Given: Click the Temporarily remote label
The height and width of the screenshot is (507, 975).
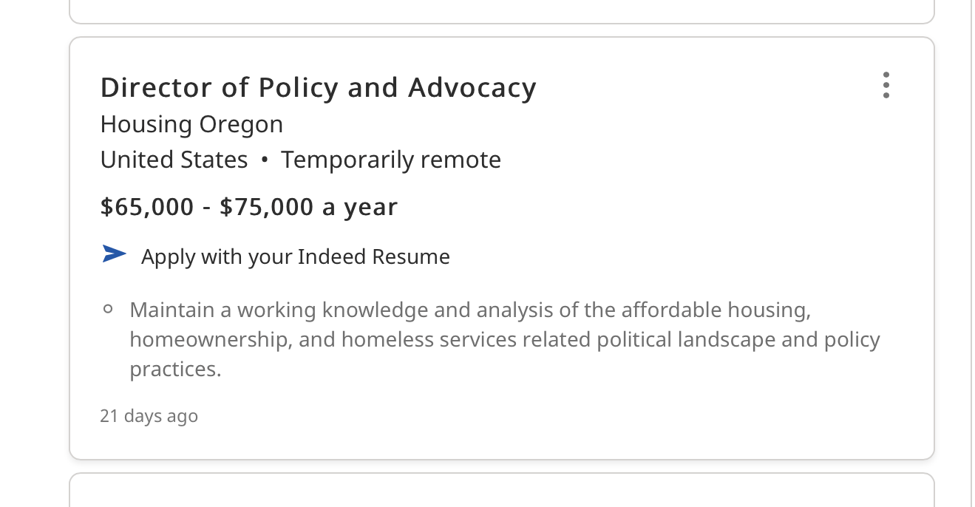Looking at the screenshot, I should click(390, 160).
